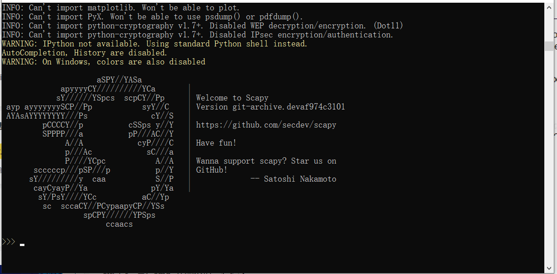Click the blinking cursor after the prompt

click(22, 245)
